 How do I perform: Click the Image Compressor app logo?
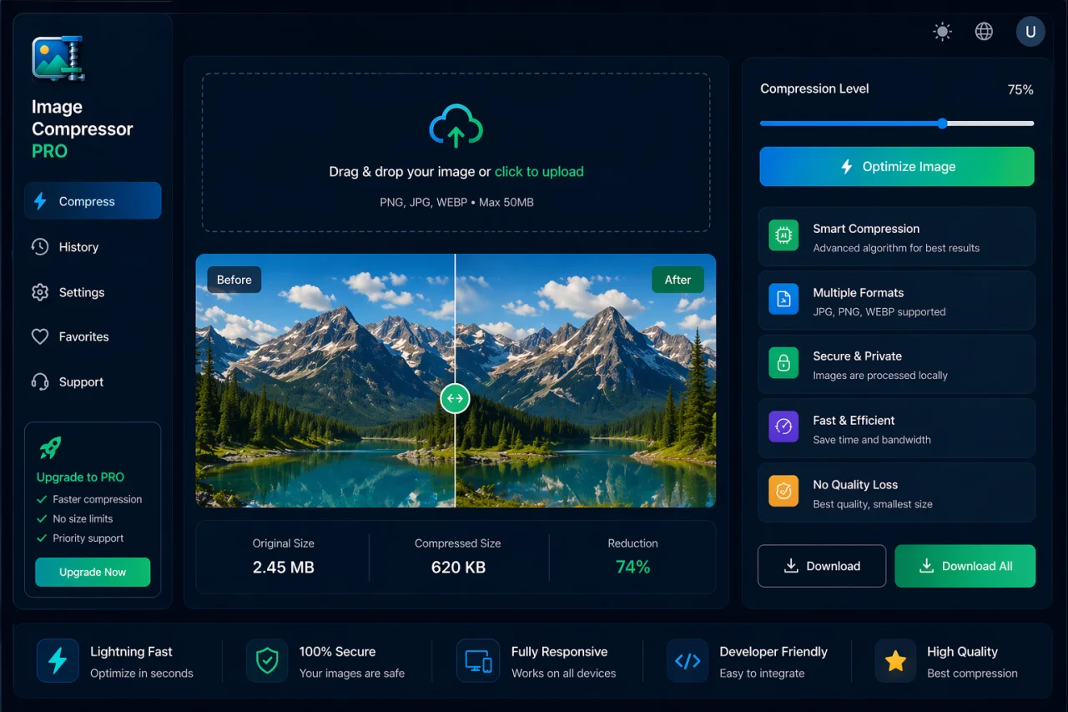[x=59, y=58]
